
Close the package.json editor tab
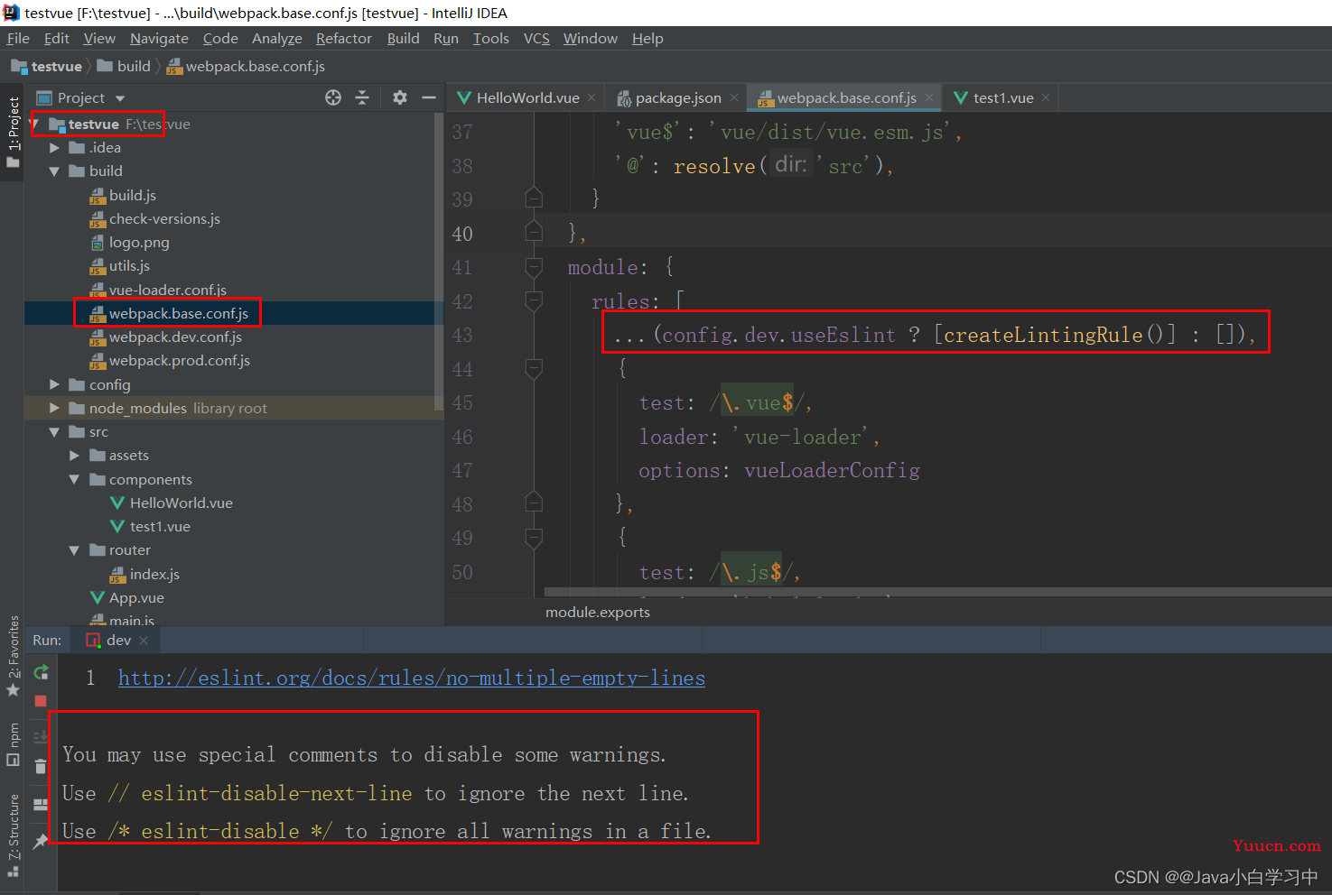[x=734, y=97]
